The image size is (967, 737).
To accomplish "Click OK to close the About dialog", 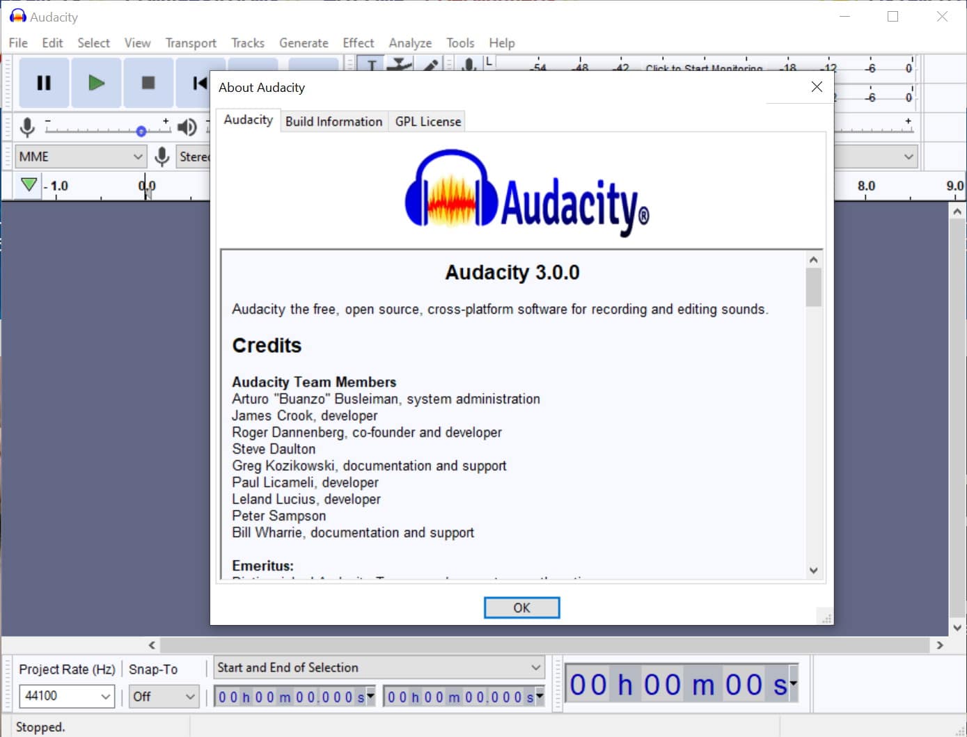I will coord(521,608).
